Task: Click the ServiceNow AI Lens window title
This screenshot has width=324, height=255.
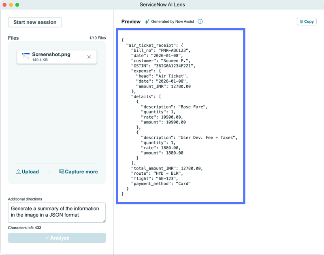Action: (x=162, y=4)
